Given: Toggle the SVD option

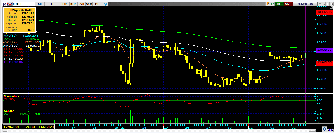Looking at the screenshot, I should [x=81, y=4].
